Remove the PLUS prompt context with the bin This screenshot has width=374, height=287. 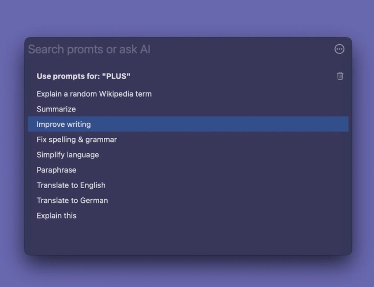[340, 76]
